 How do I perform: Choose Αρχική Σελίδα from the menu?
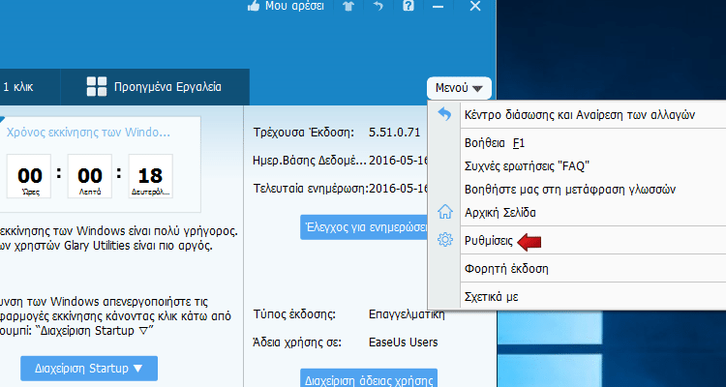(x=500, y=213)
